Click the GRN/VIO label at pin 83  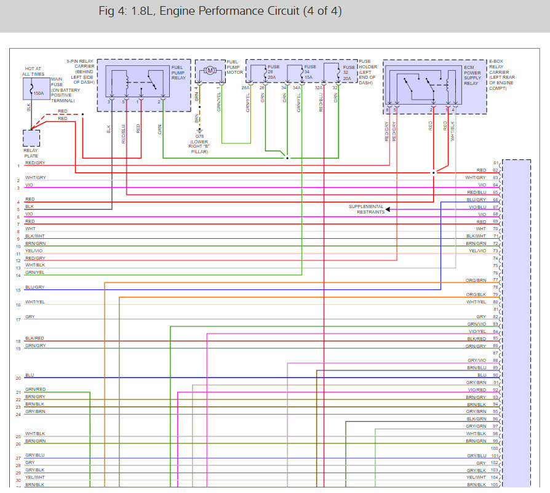tap(477, 324)
